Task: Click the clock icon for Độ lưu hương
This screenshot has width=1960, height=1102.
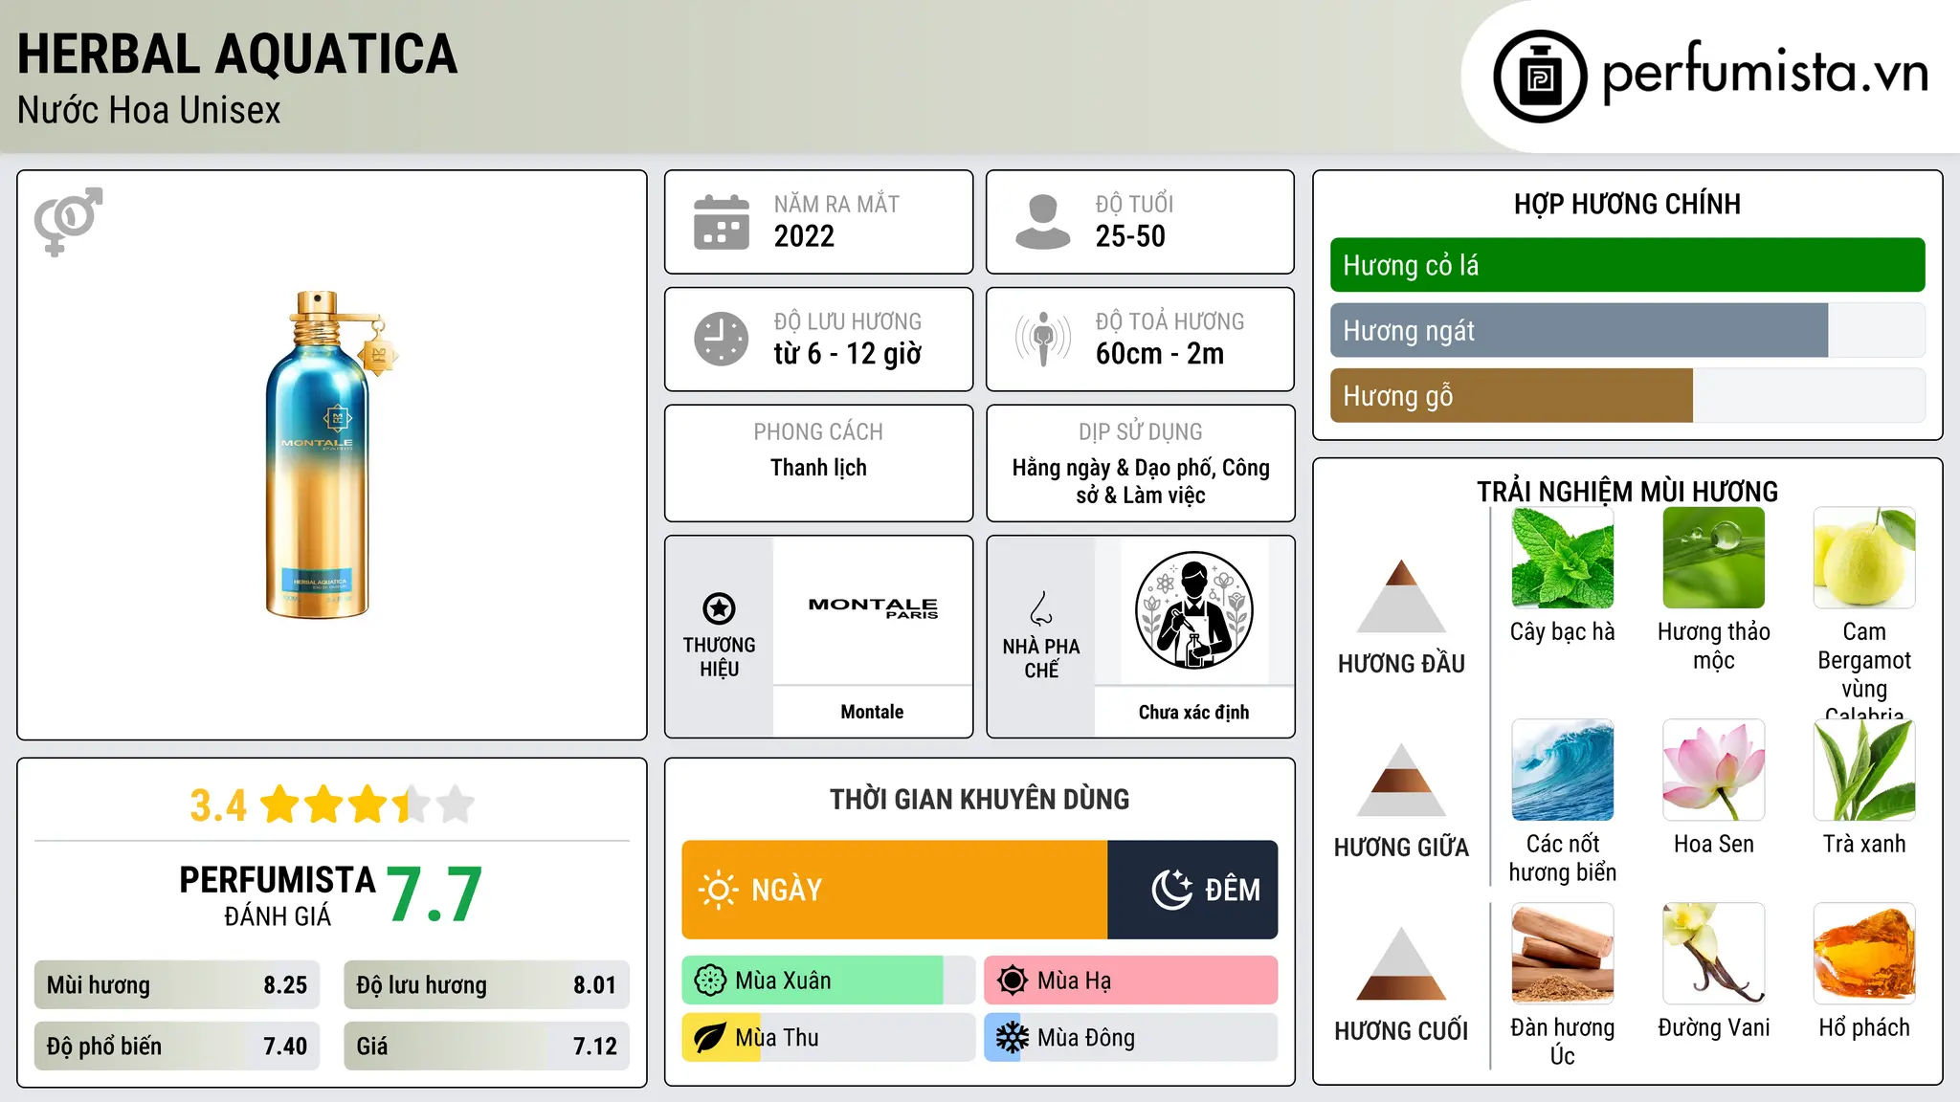Action: (x=722, y=339)
